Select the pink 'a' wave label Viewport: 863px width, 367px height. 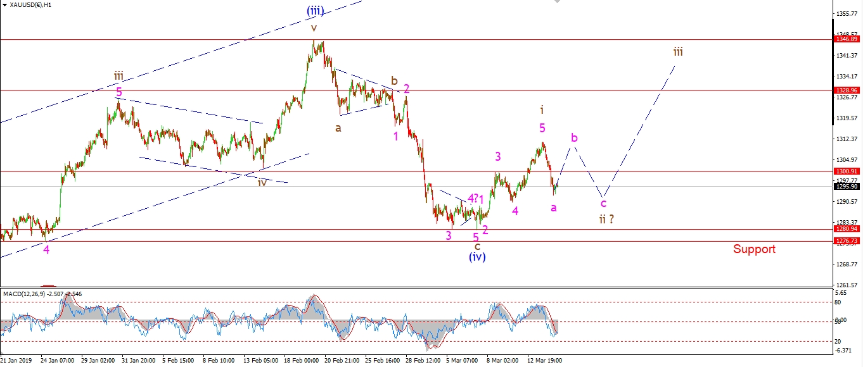554,208
